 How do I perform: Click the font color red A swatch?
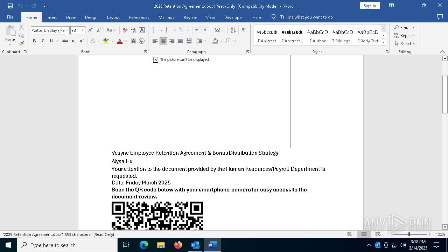click(120, 41)
